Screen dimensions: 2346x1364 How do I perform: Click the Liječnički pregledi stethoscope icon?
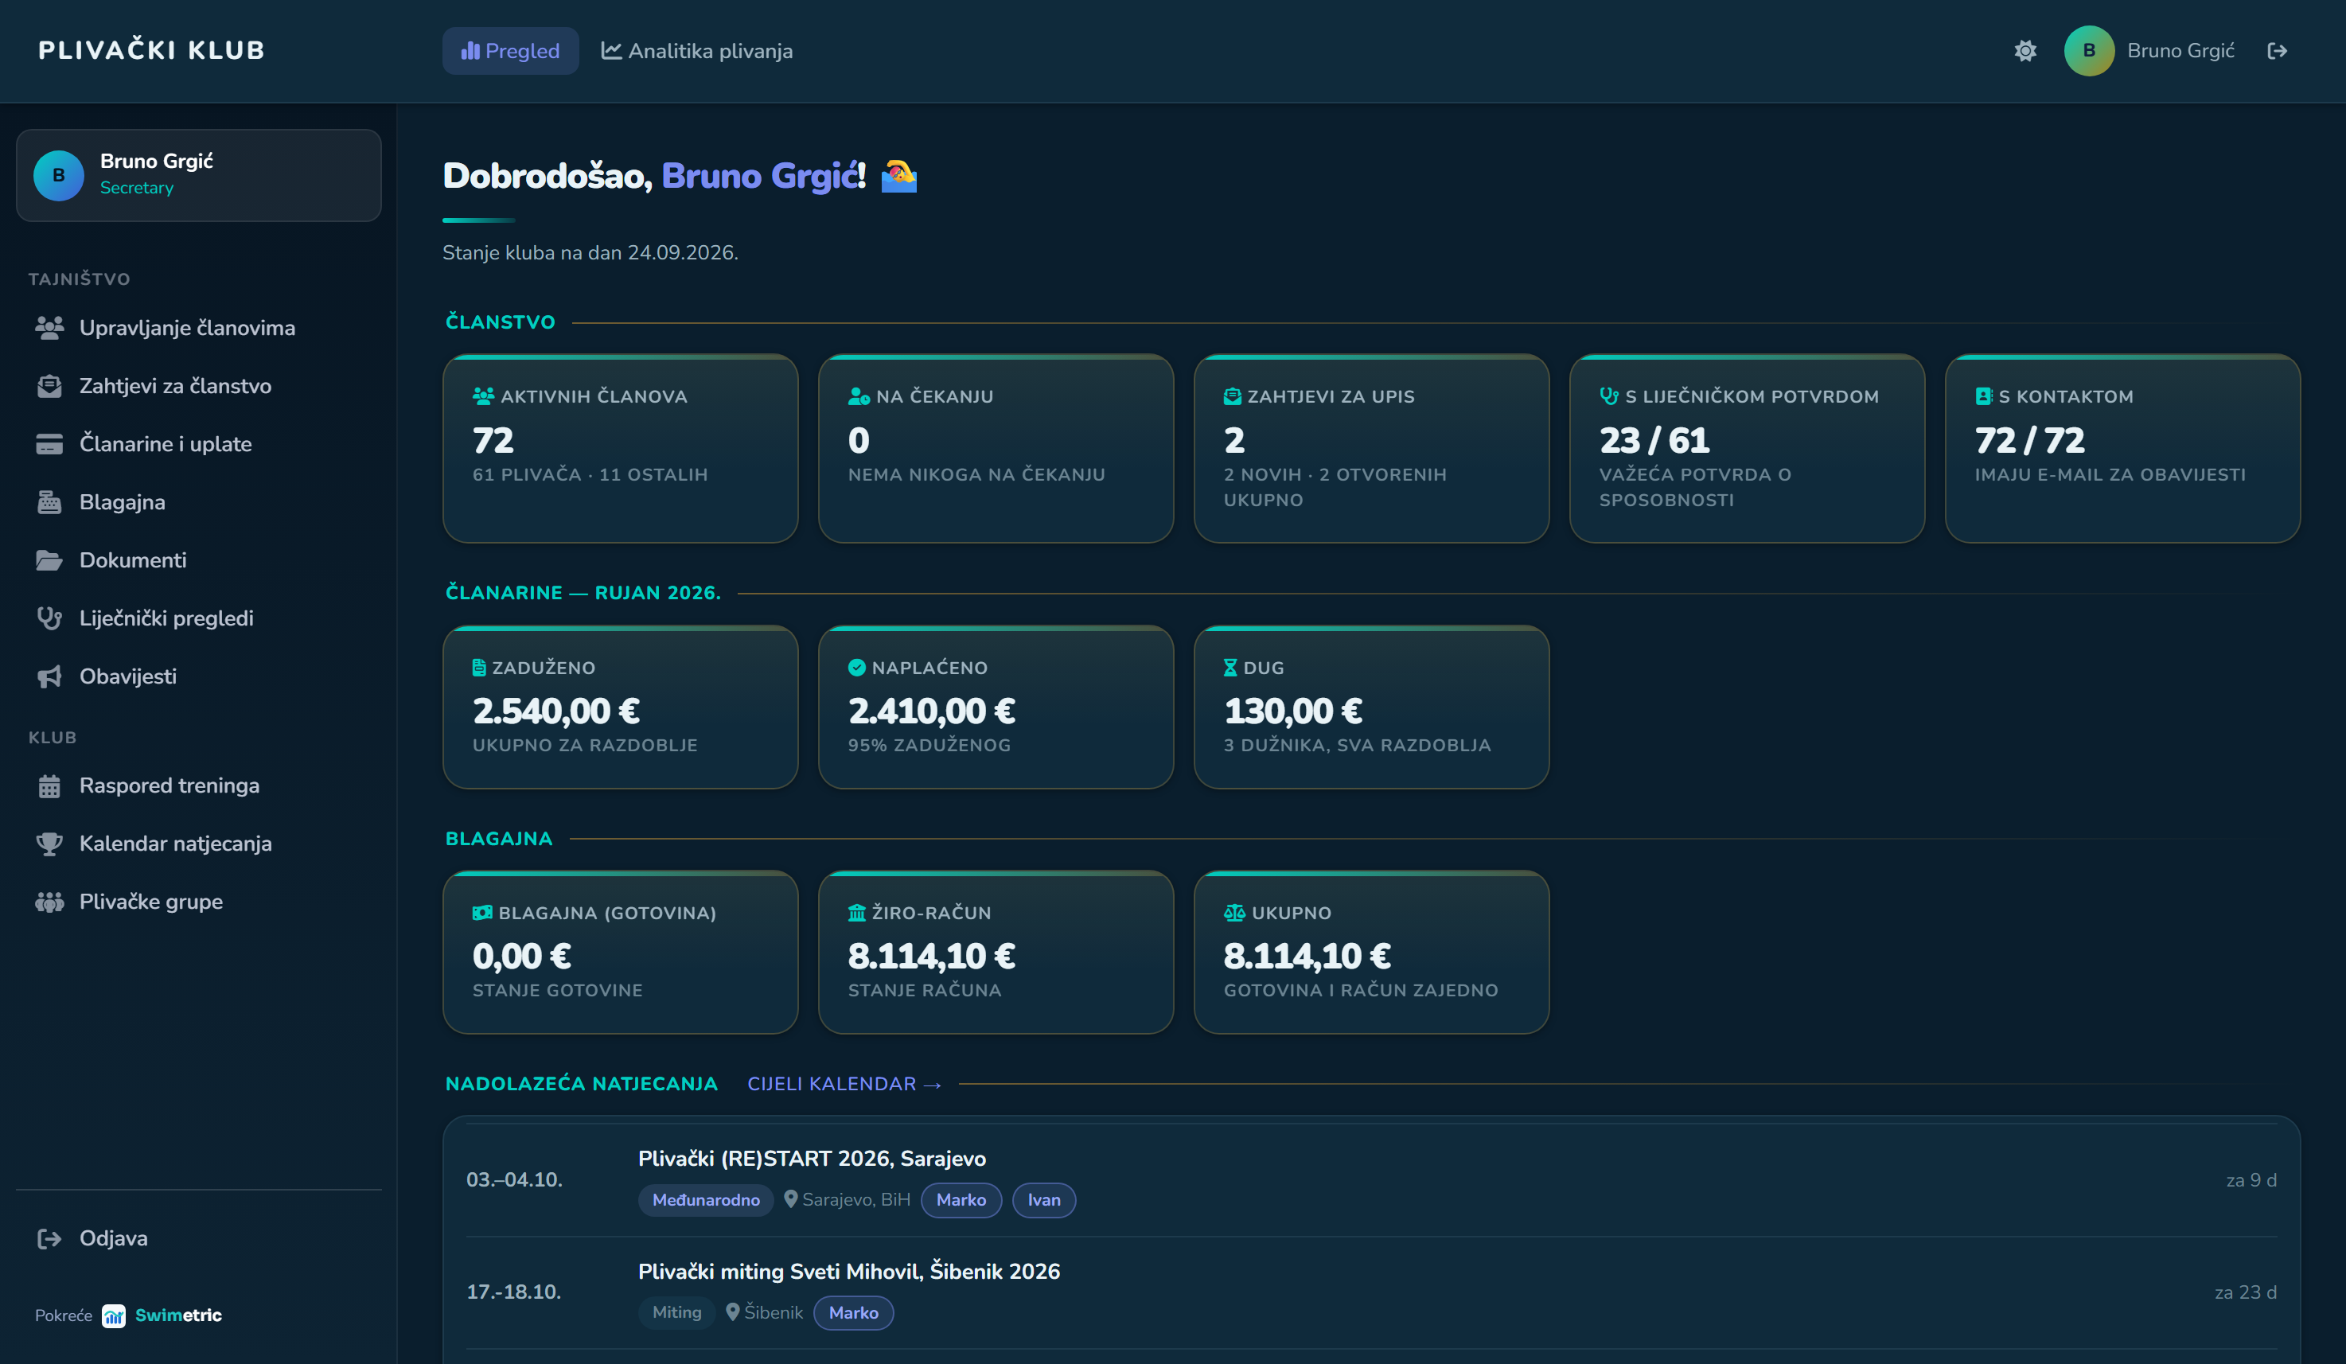click(49, 618)
